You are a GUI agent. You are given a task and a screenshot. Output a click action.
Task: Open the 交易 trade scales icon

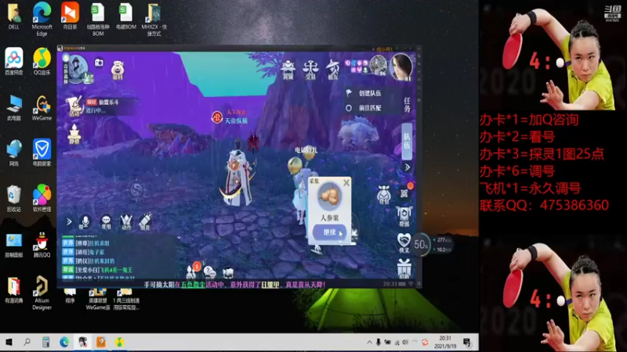pyautogui.click(x=310, y=70)
